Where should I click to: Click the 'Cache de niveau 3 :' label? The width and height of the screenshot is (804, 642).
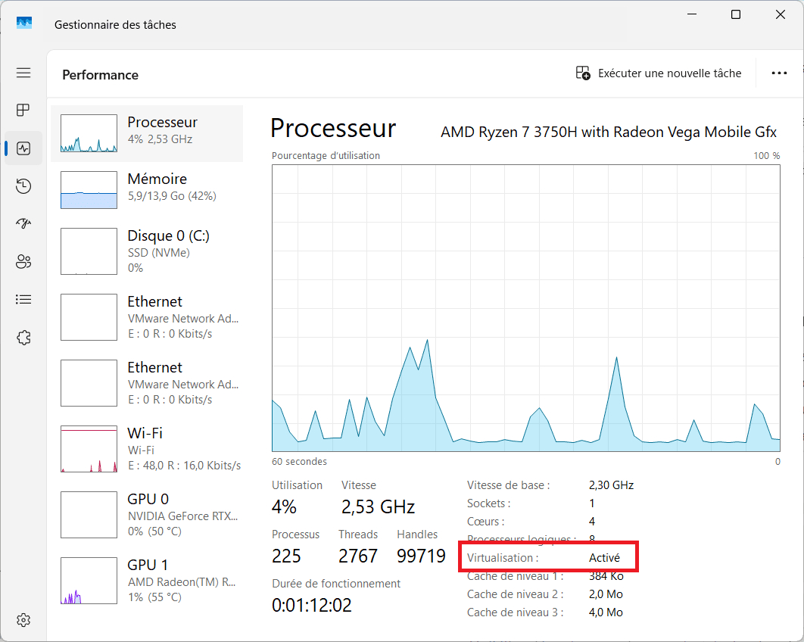click(515, 612)
